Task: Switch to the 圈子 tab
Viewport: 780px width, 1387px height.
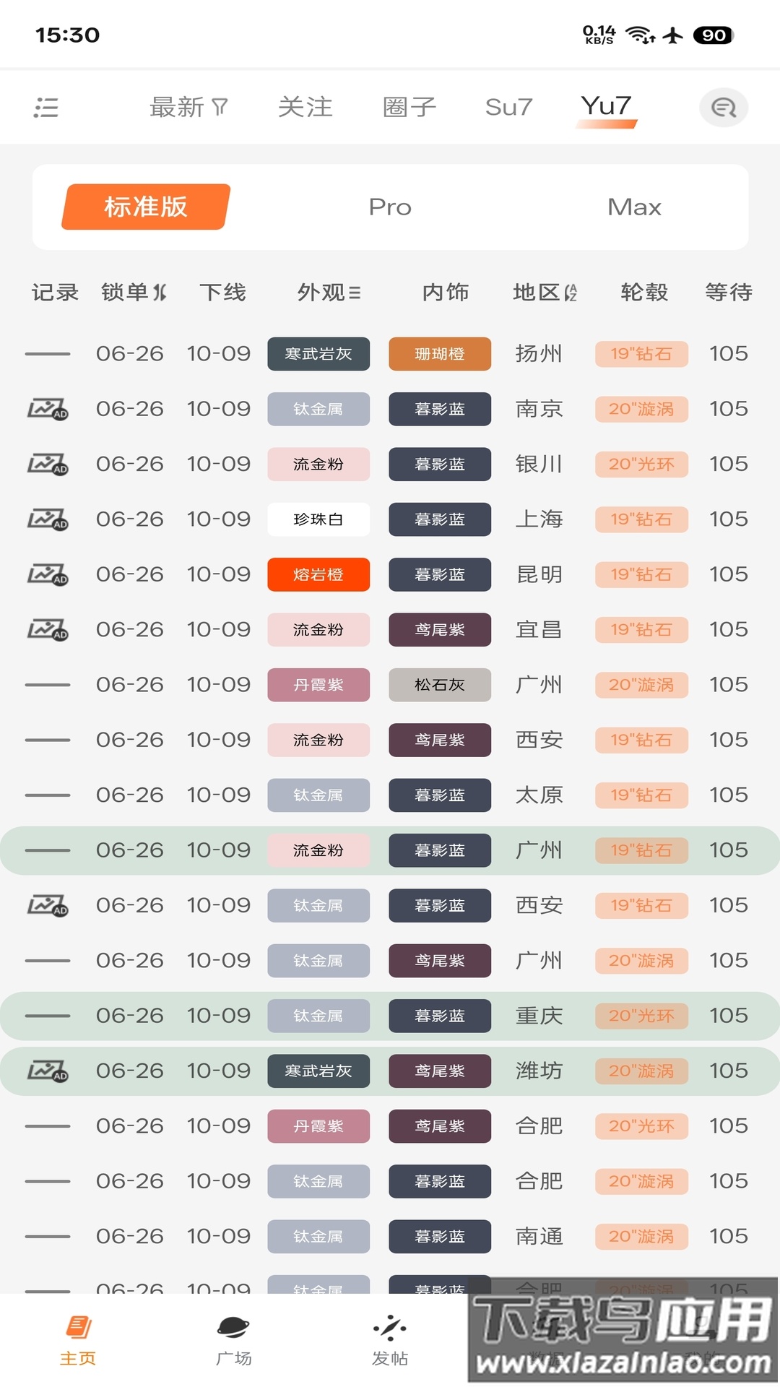Action: tap(409, 106)
